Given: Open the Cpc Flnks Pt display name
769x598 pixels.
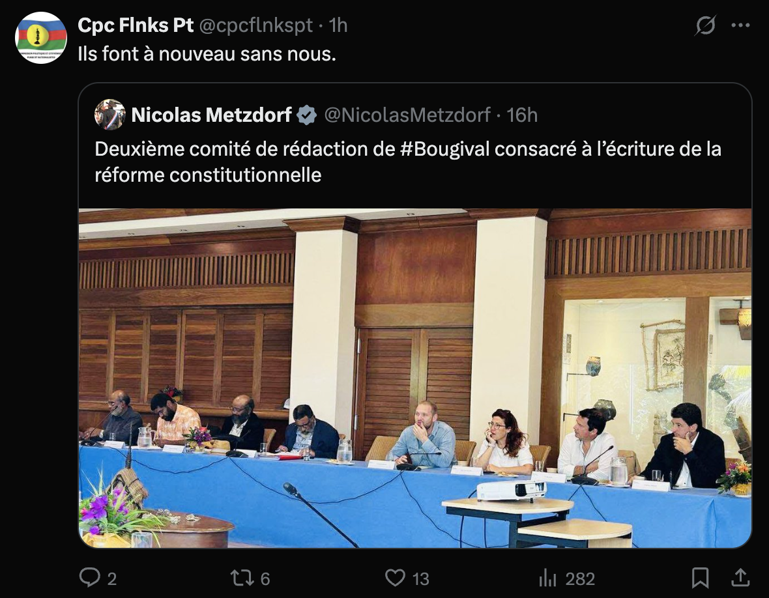Looking at the screenshot, I should coord(136,25).
